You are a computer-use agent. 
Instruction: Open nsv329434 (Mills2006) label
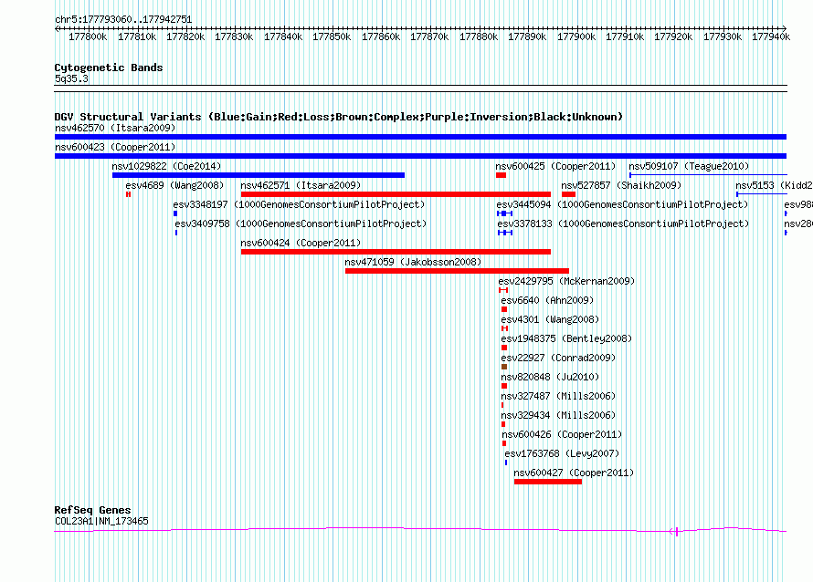point(558,415)
